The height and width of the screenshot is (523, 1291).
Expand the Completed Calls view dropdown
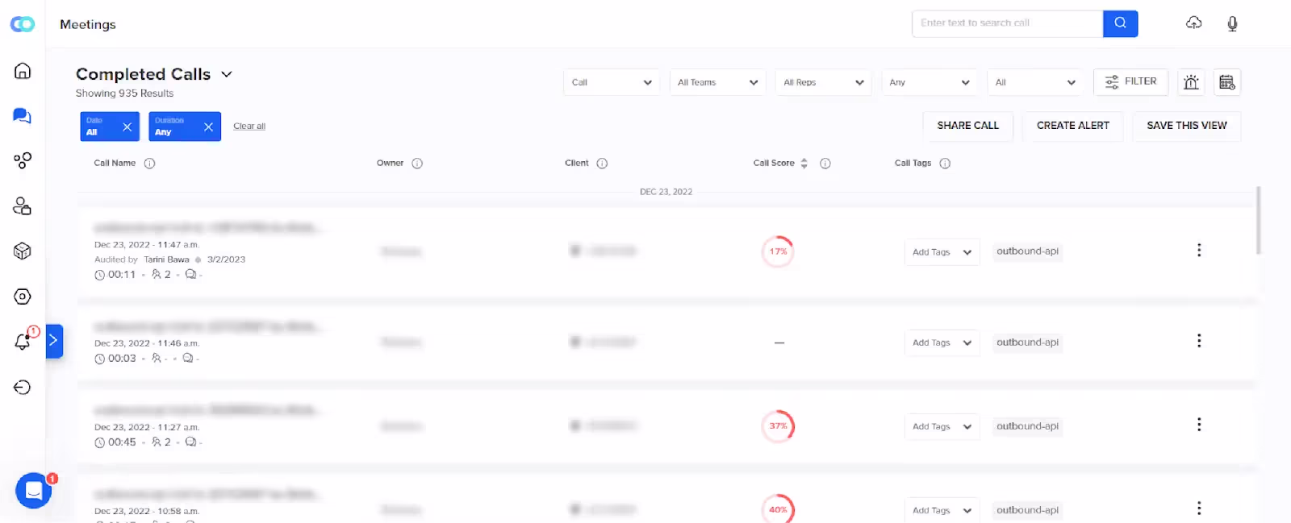click(227, 74)
